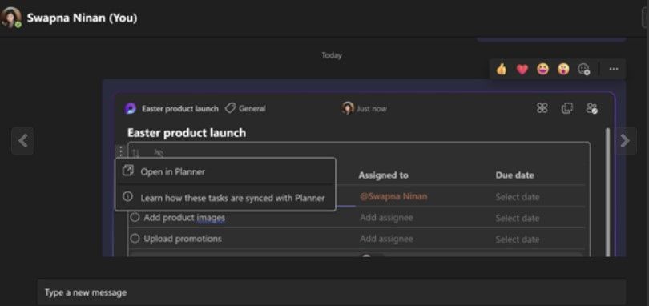
Task: Click the @Swapna Ninan assignee mention
Action: pos(393,196)
